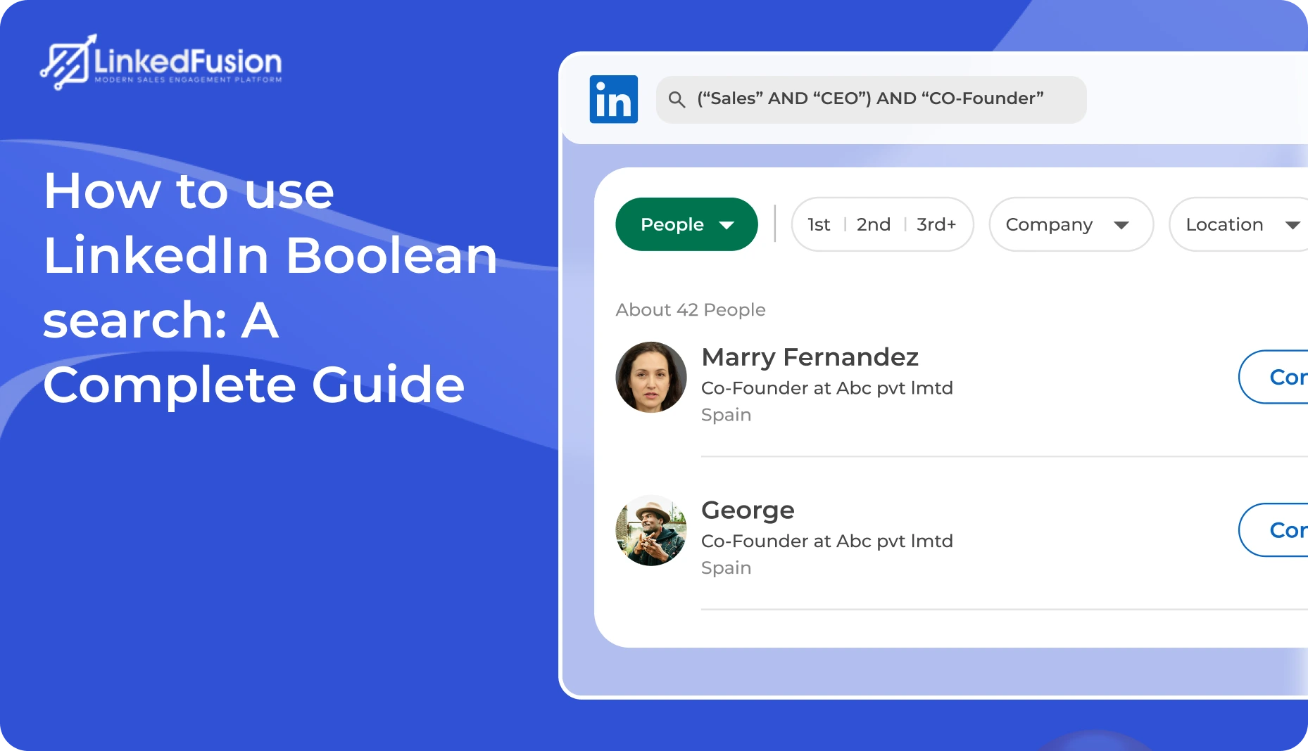Select the 1st connection filter
The image size is (1308, 751).
[819, 224]
